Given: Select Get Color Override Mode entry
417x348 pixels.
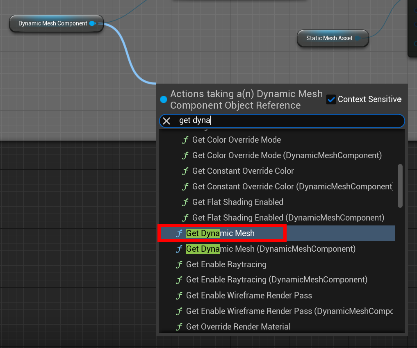Looking at the screenshot, I should pos(278,140).
